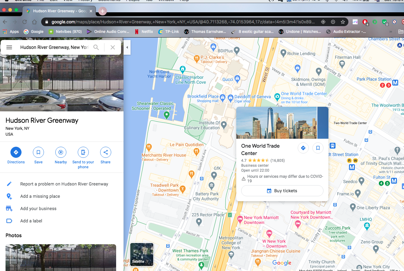This screenshot has width=404, height=271.
Task: Open sharing options via the Share icon
Action: pos(105,152)
